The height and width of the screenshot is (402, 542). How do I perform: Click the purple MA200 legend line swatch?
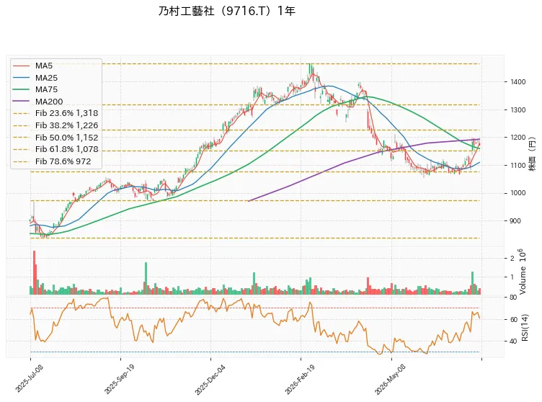[x=22, y=102]
